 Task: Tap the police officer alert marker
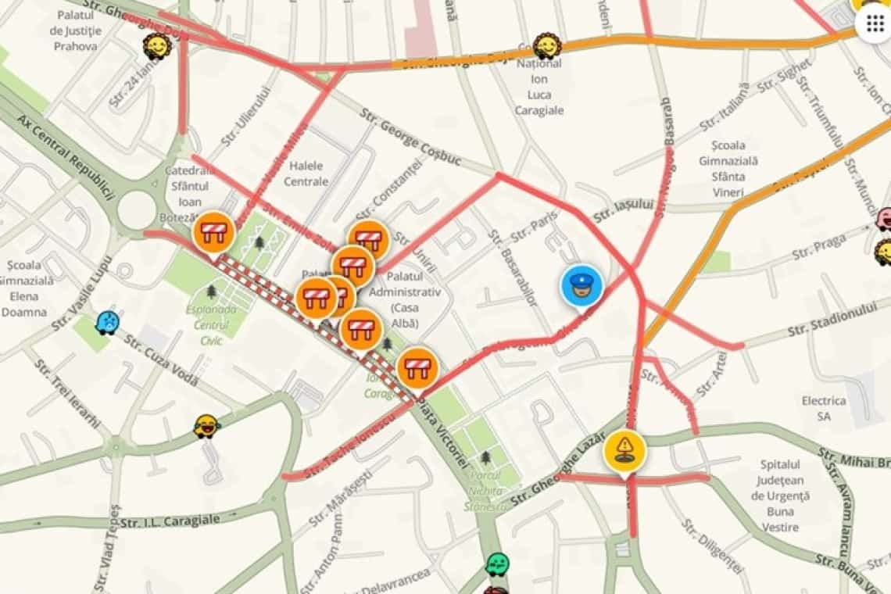point(581,287)
